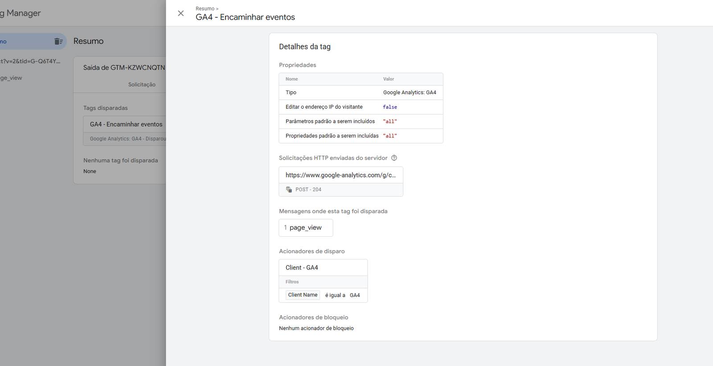The height and width of the screenshot is (366, 713).
Task: Select the "Tipo" property name cell
Action: point(291,93)
